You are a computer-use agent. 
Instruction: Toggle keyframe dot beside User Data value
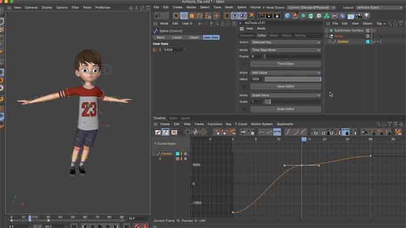[155, 50]
